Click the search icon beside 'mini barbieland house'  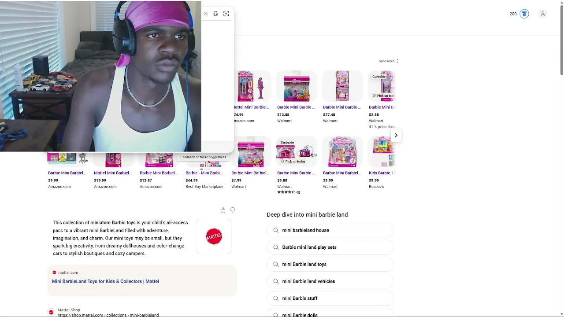click(276, 230)
